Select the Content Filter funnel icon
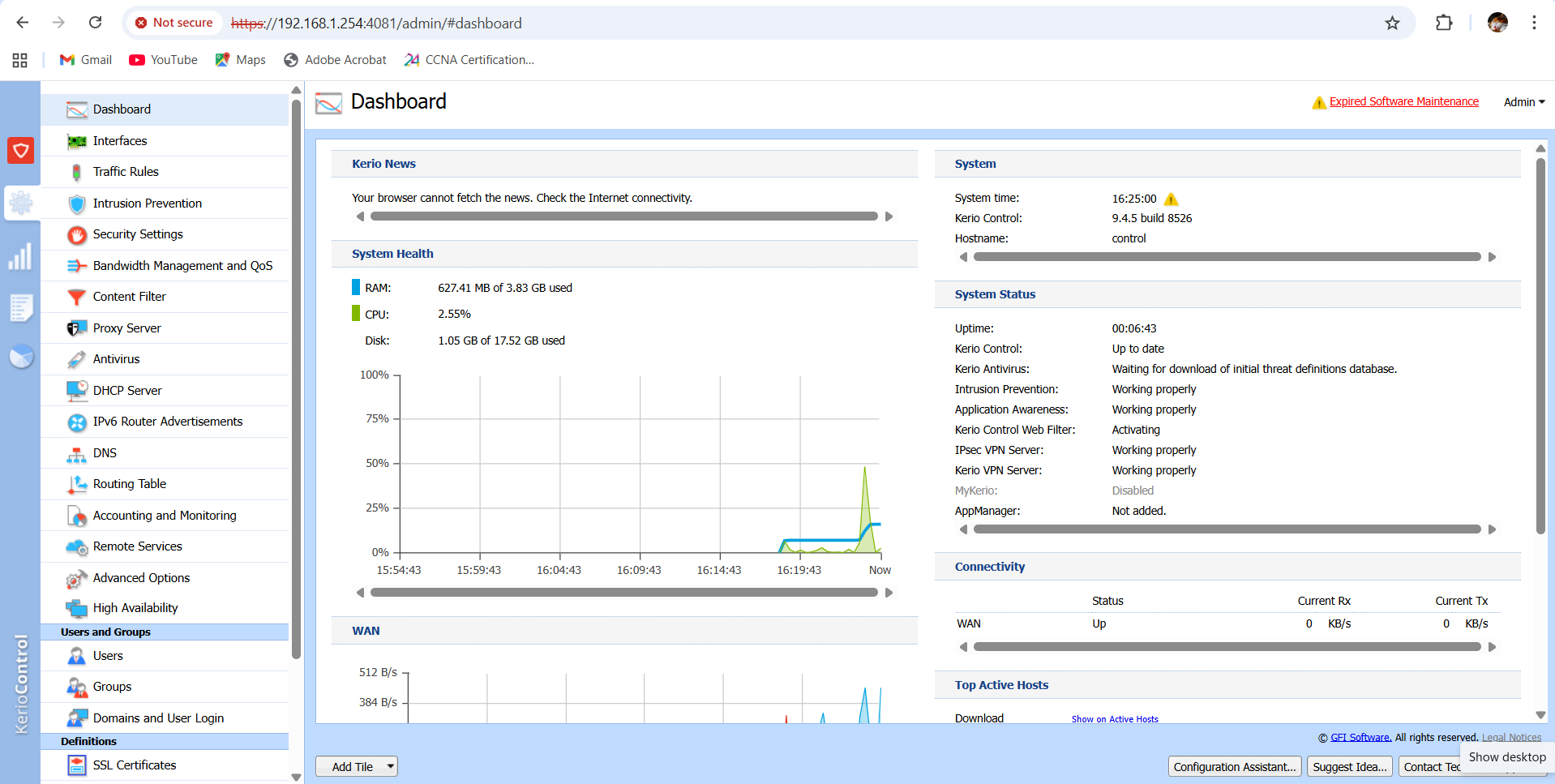1555x784 pixels. tap(76, 297)
